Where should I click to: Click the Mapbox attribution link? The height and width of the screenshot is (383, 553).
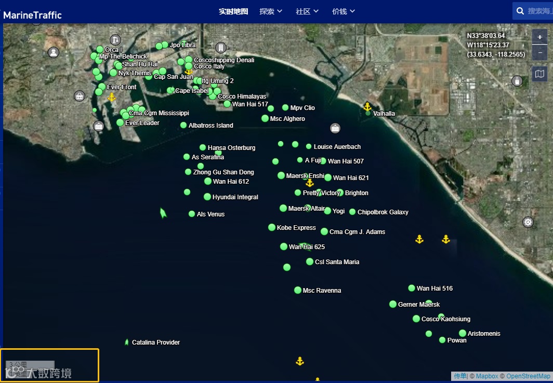[x=487, y=376]
